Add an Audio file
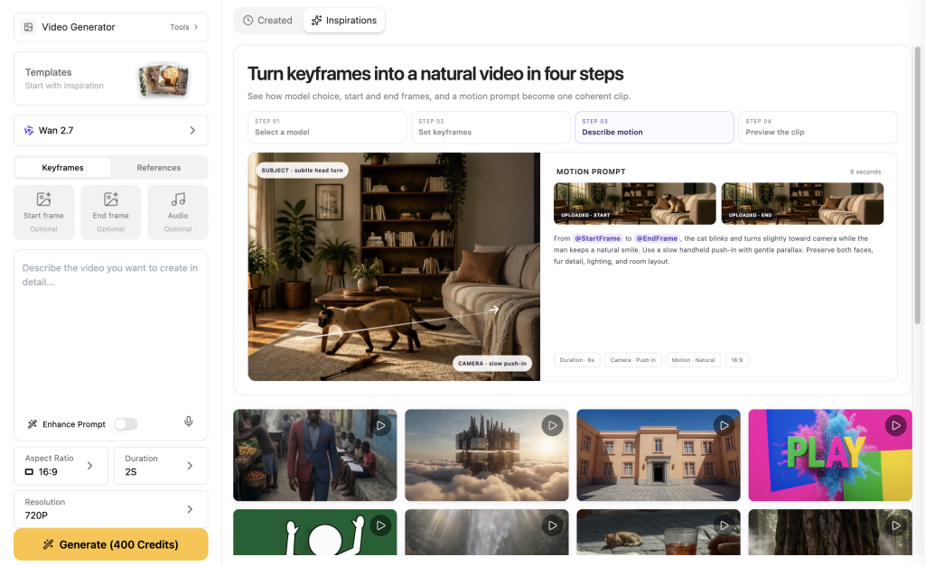The height and width of the screenshot is (566, 925). point(178,212)
